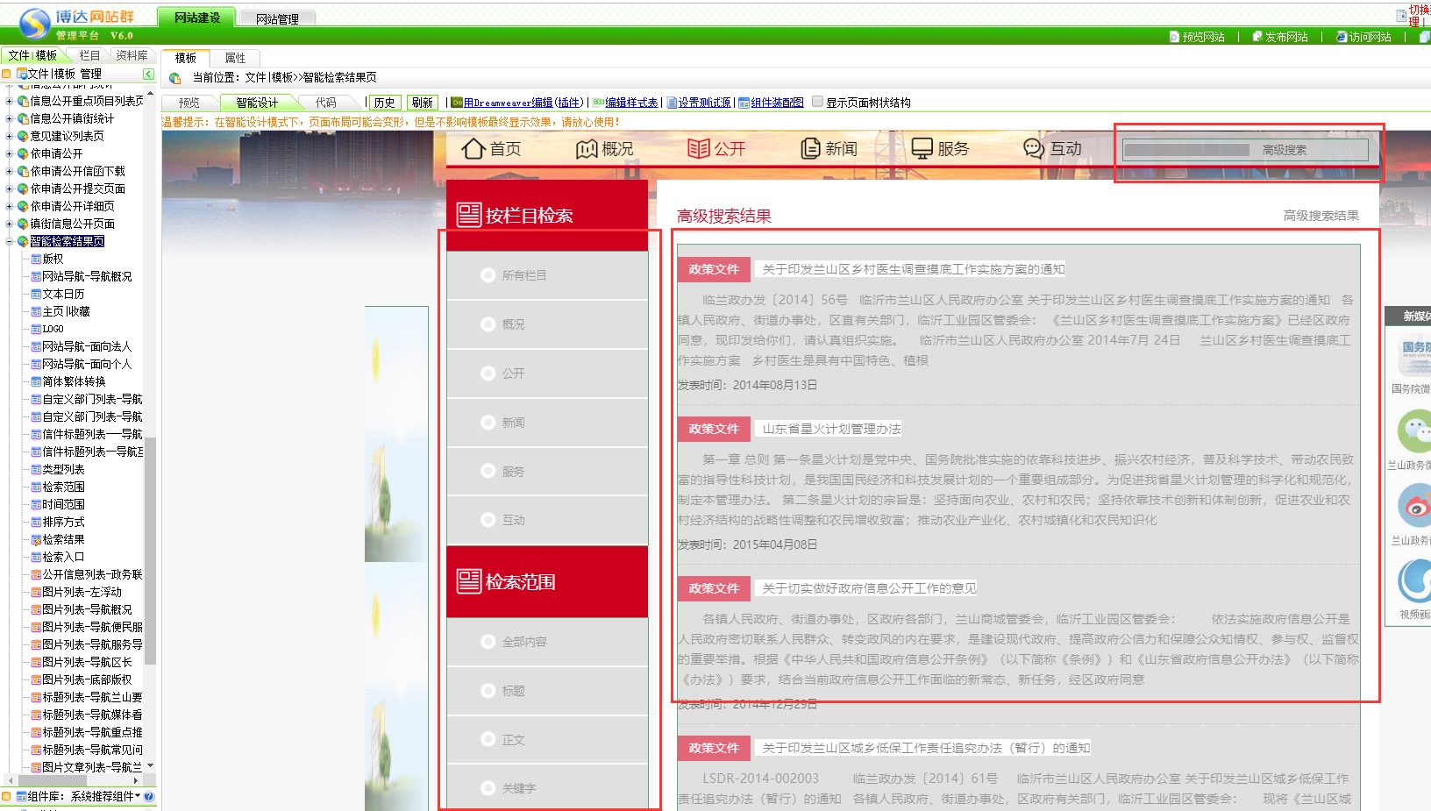Collapse the 智能检索结果页 tree node
Viewport: 1431px width, 811px height.
tap(10, 241)
